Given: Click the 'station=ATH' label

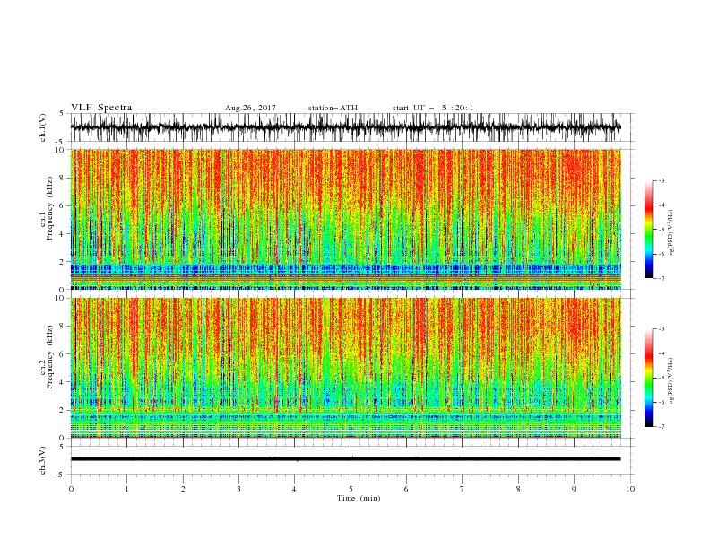Looking at the screenshot, I should 333,108.
